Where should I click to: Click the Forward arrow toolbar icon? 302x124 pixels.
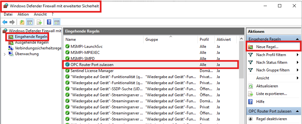(12, 22)
